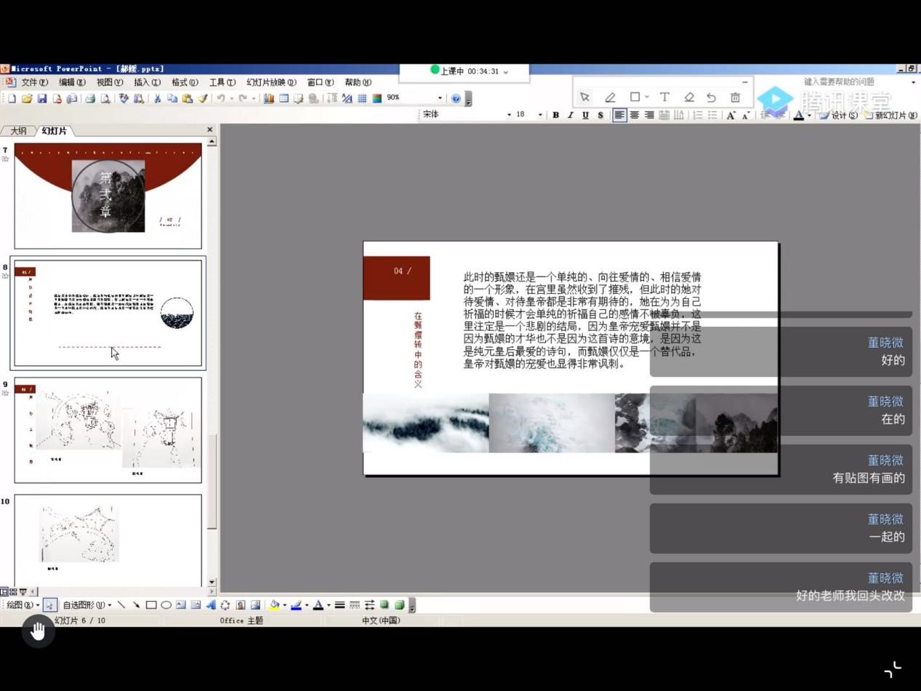Open the 自选图形 AutoShapes dropdown
The image size is (921, 691).
point(87,604)
